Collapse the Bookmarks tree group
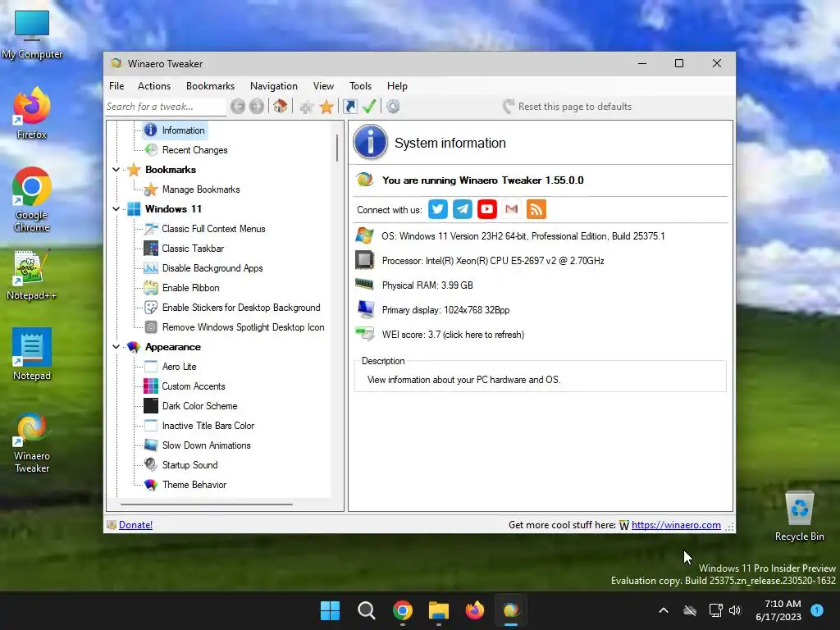This screenshot has height=630, width=840. coord(116,170)
